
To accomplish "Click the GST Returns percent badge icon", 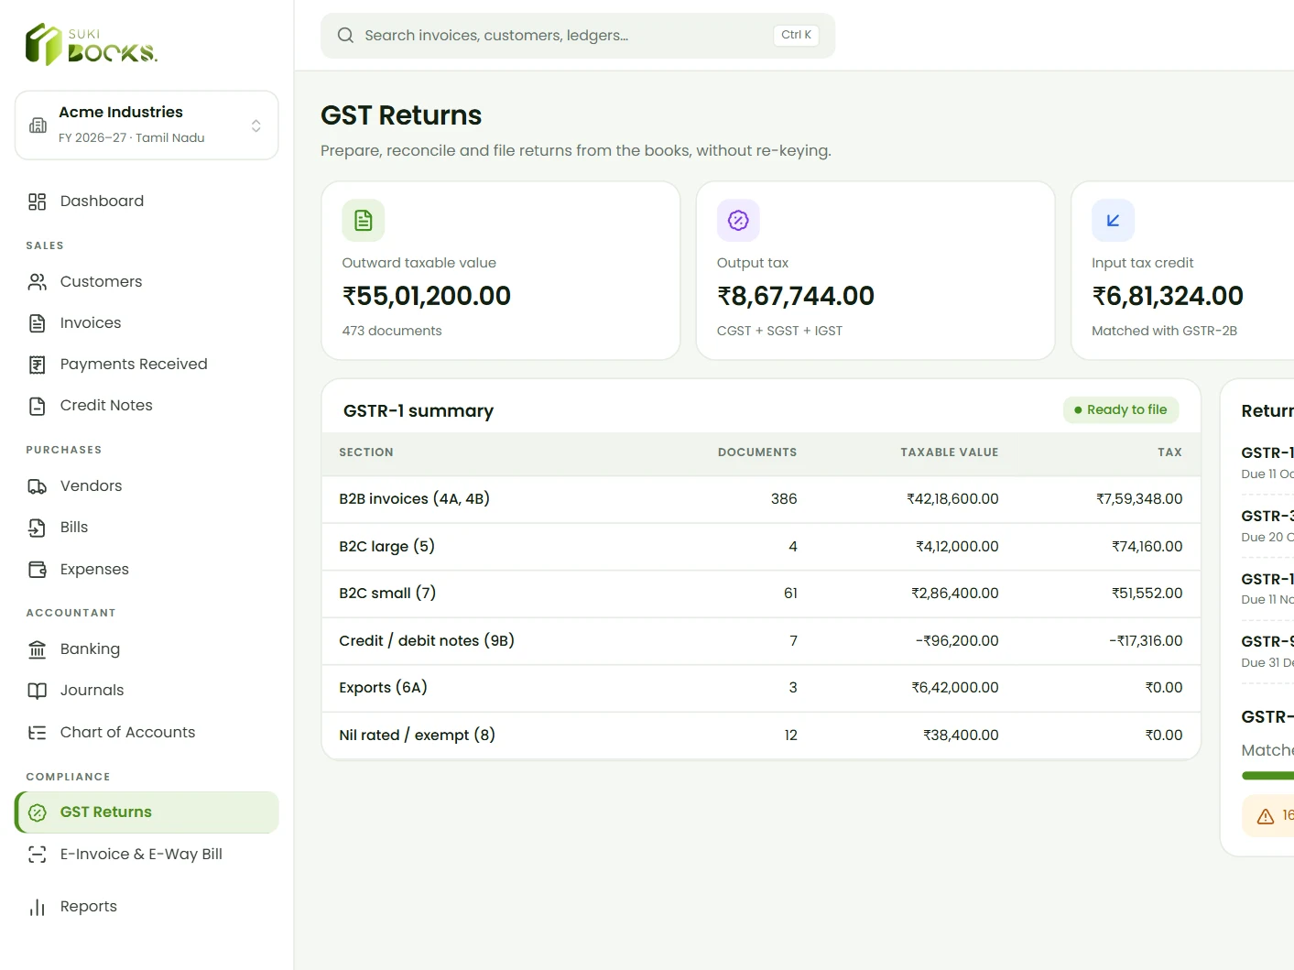I will 37,812.
